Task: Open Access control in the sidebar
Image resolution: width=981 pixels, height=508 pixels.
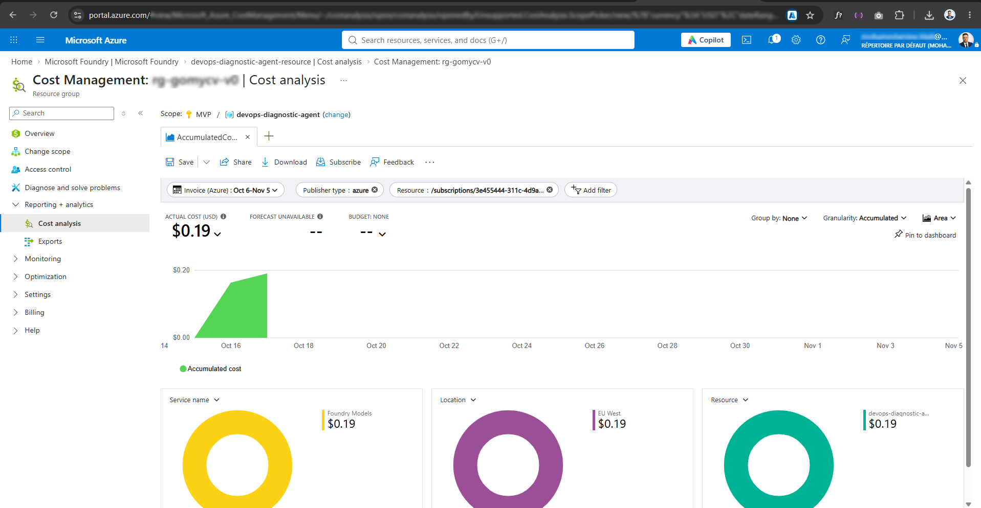Action: pyautogui.click(x=48, y=169)
